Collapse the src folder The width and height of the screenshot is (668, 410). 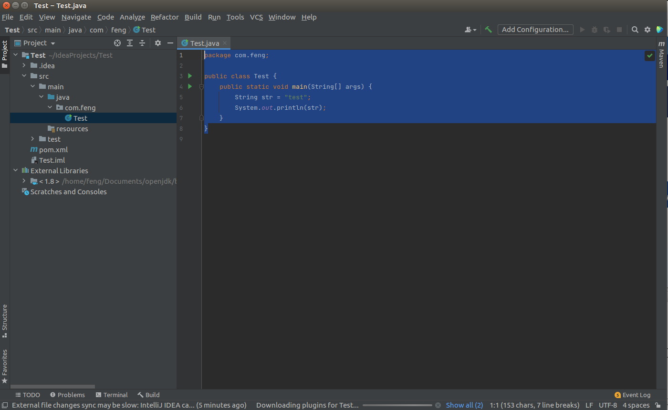coord(24,76)
